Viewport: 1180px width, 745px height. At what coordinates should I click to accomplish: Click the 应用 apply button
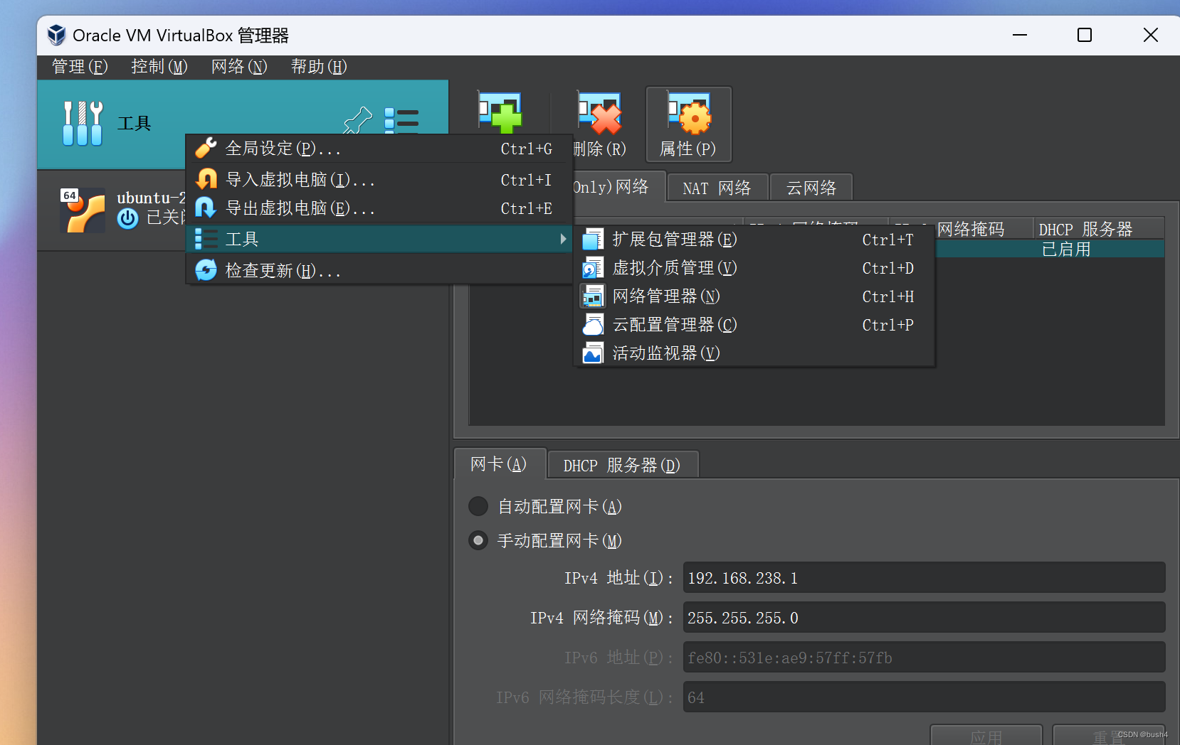986,736
